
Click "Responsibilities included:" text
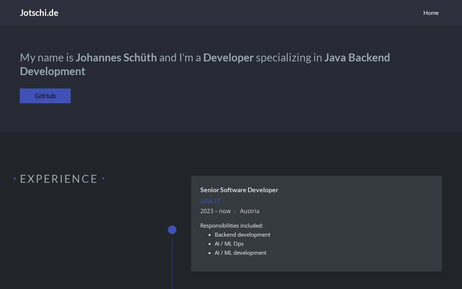pyautogui.click(x=232, y=225)
